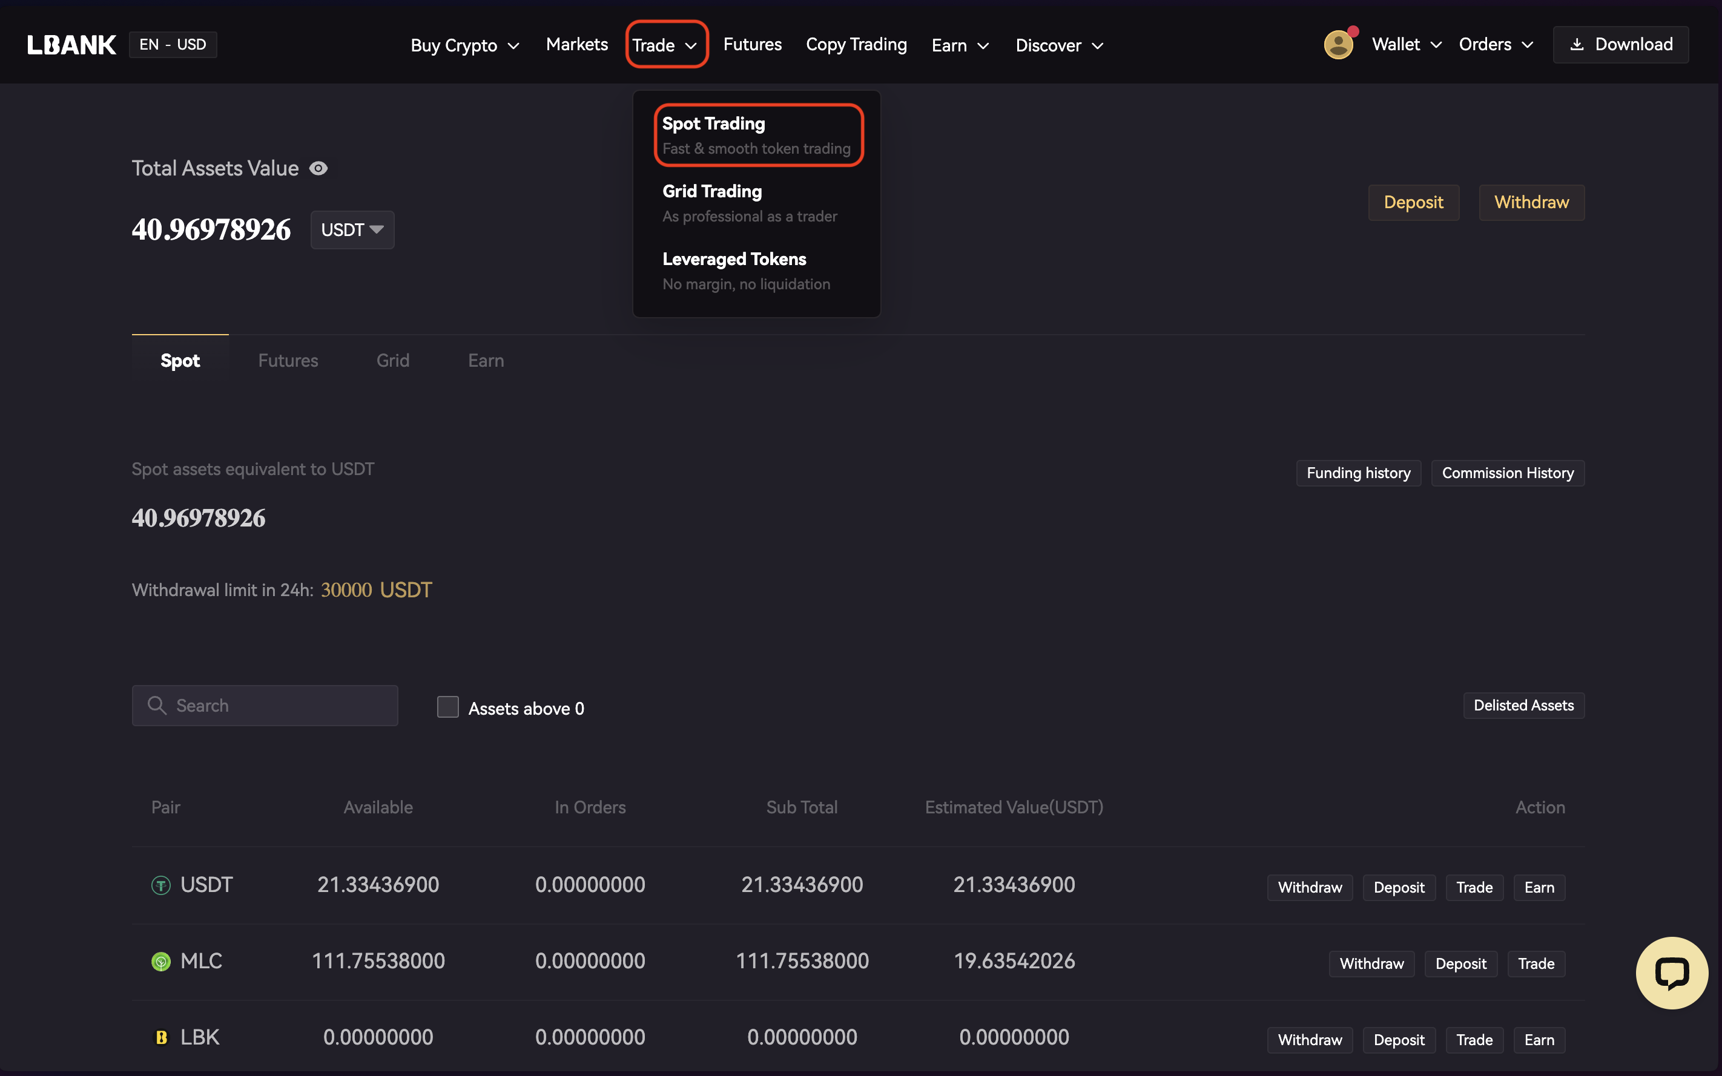1722x1076 pixels.
Task: Expand the Buy Crypto menu
Action: 465,45
